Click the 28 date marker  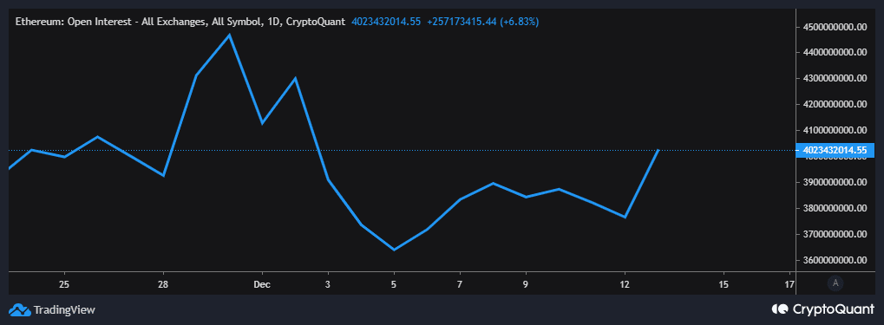click(x=163, y=284)
